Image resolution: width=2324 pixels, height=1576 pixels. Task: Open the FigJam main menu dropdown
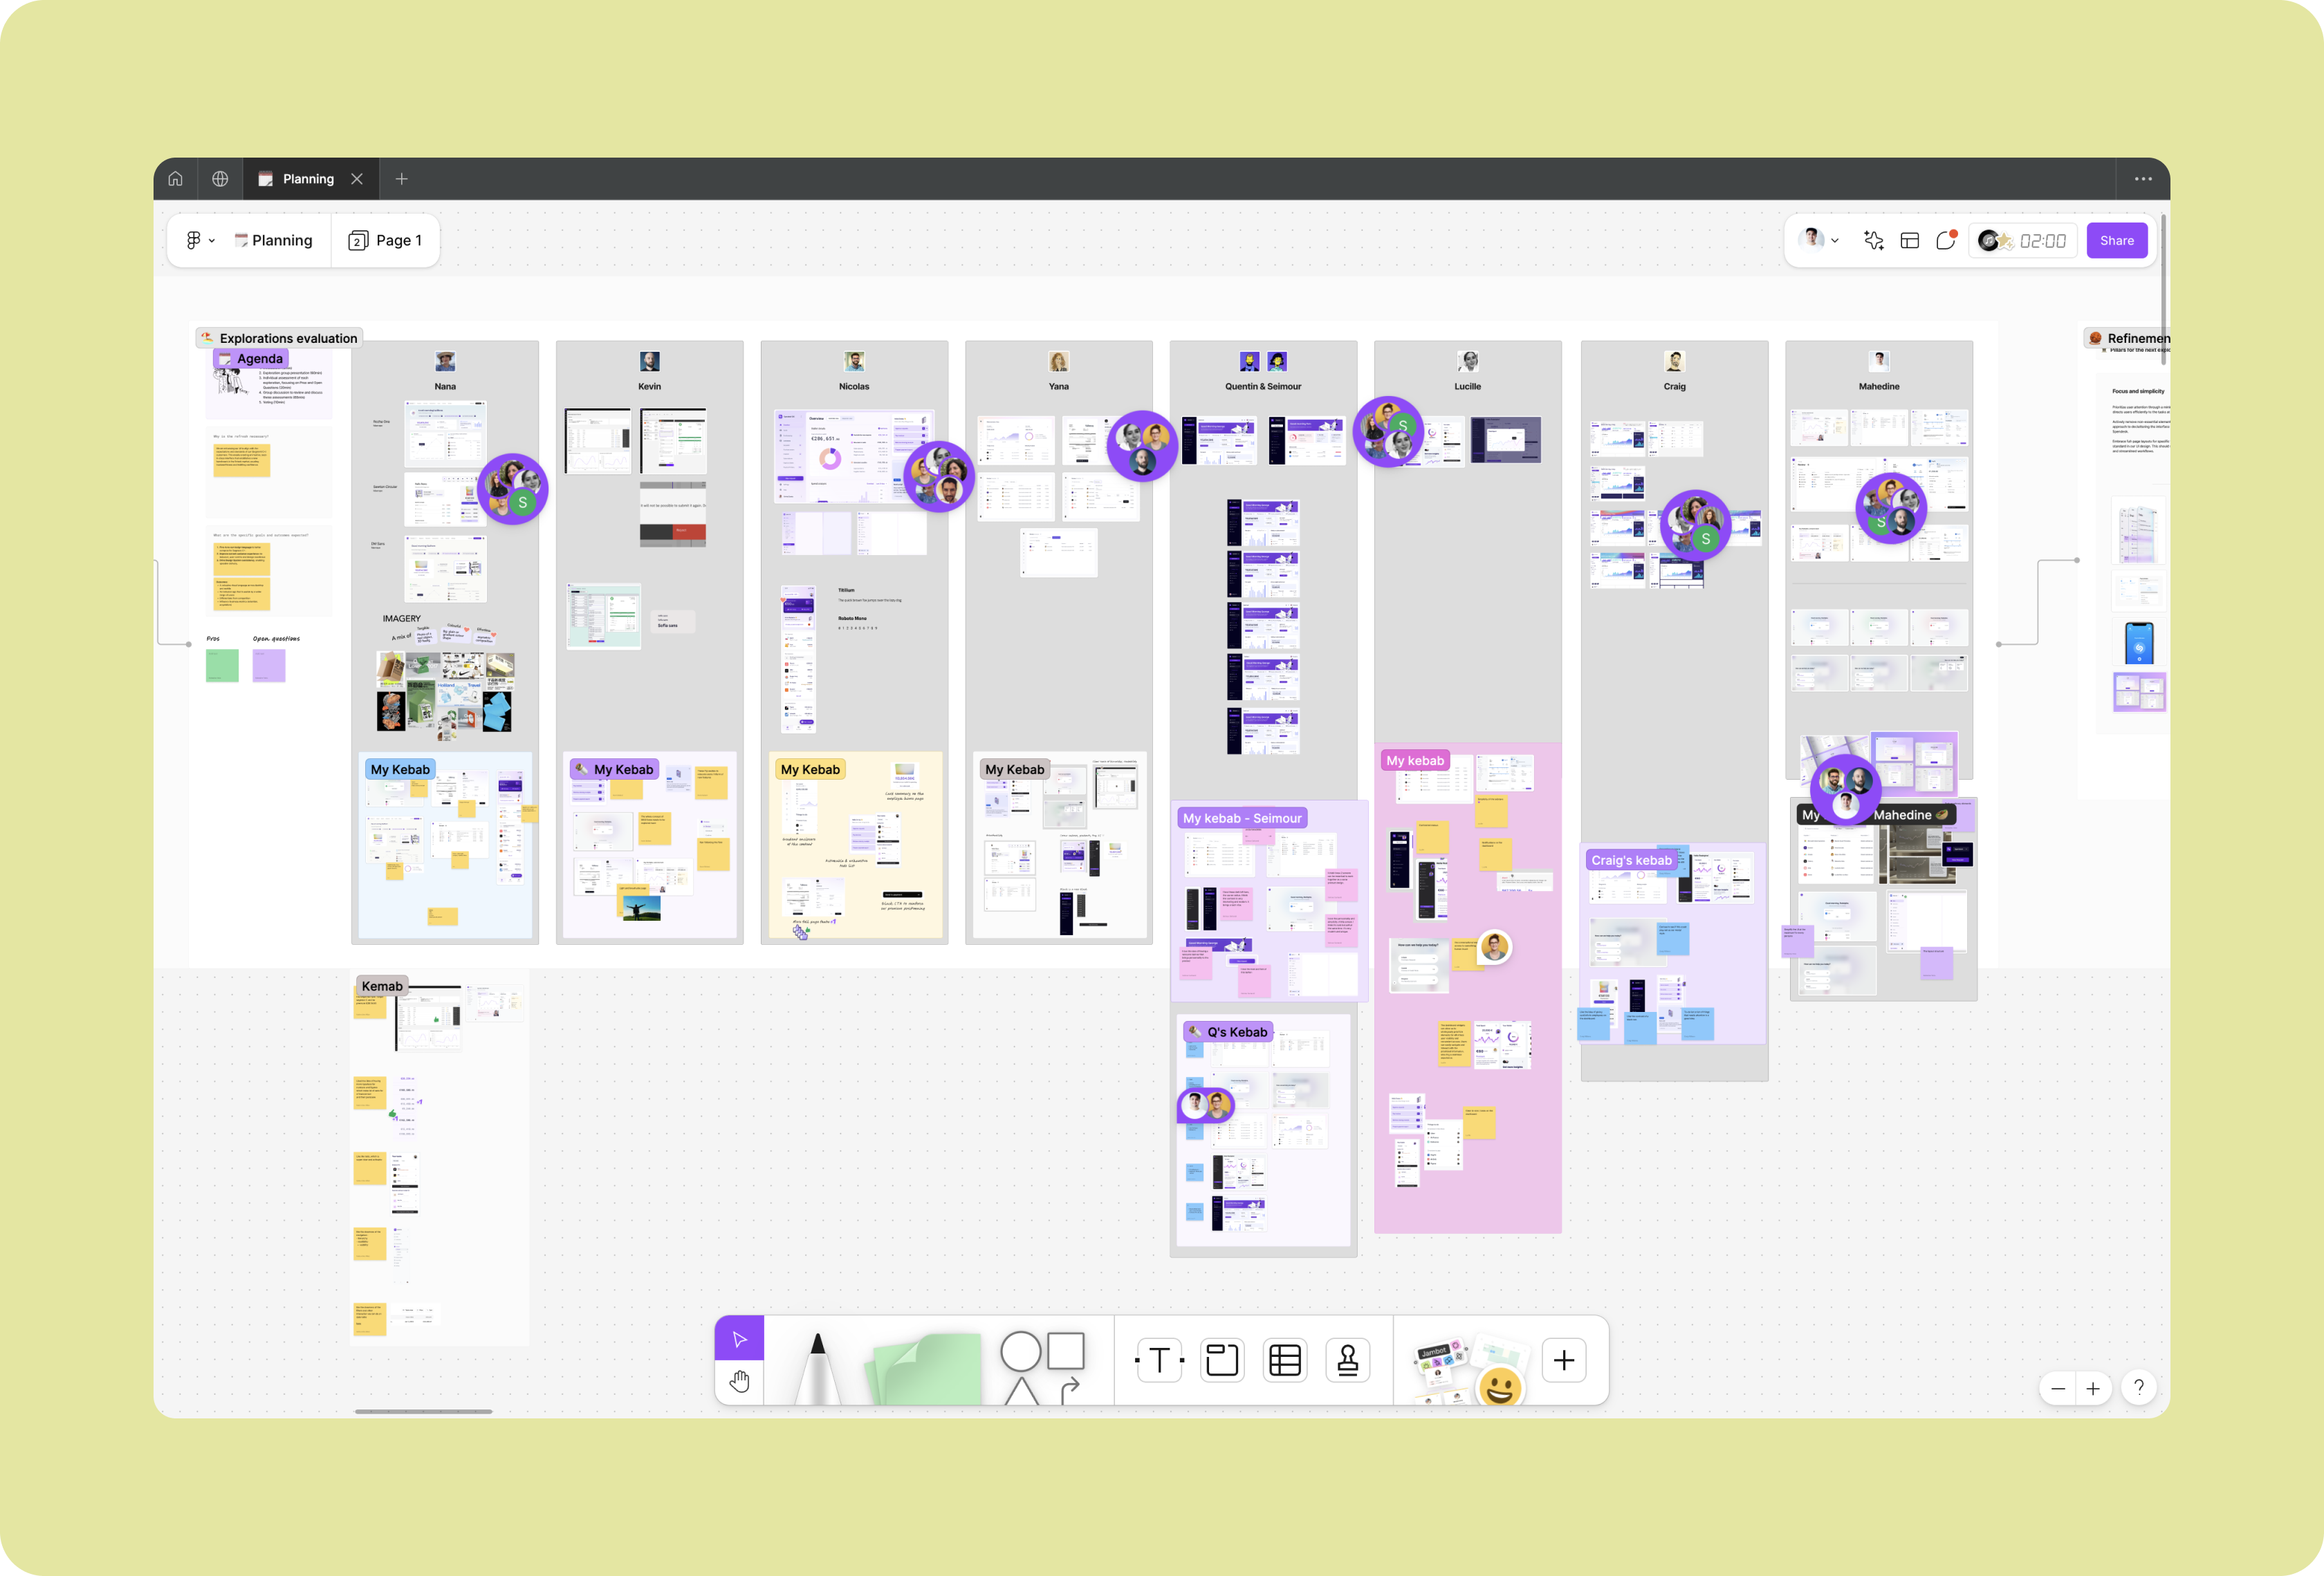[x=200, y=241]
